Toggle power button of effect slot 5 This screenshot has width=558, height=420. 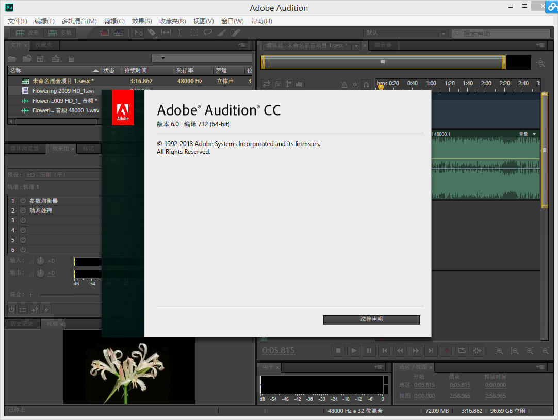pos(23,240)
